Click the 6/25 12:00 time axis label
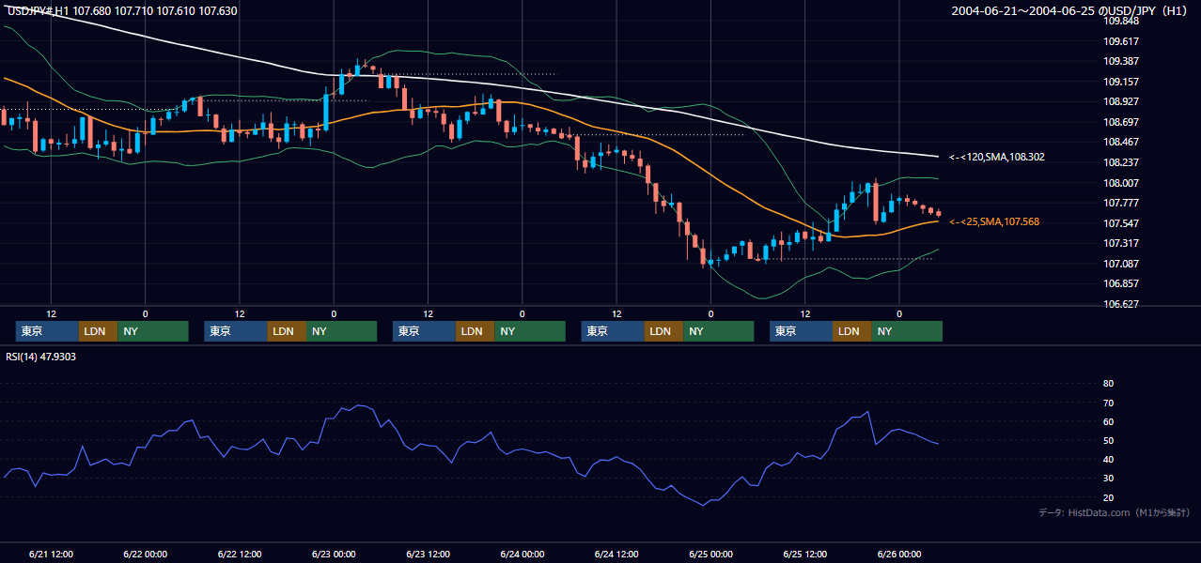Screen dimensions: 1201x563 [804, 554]
